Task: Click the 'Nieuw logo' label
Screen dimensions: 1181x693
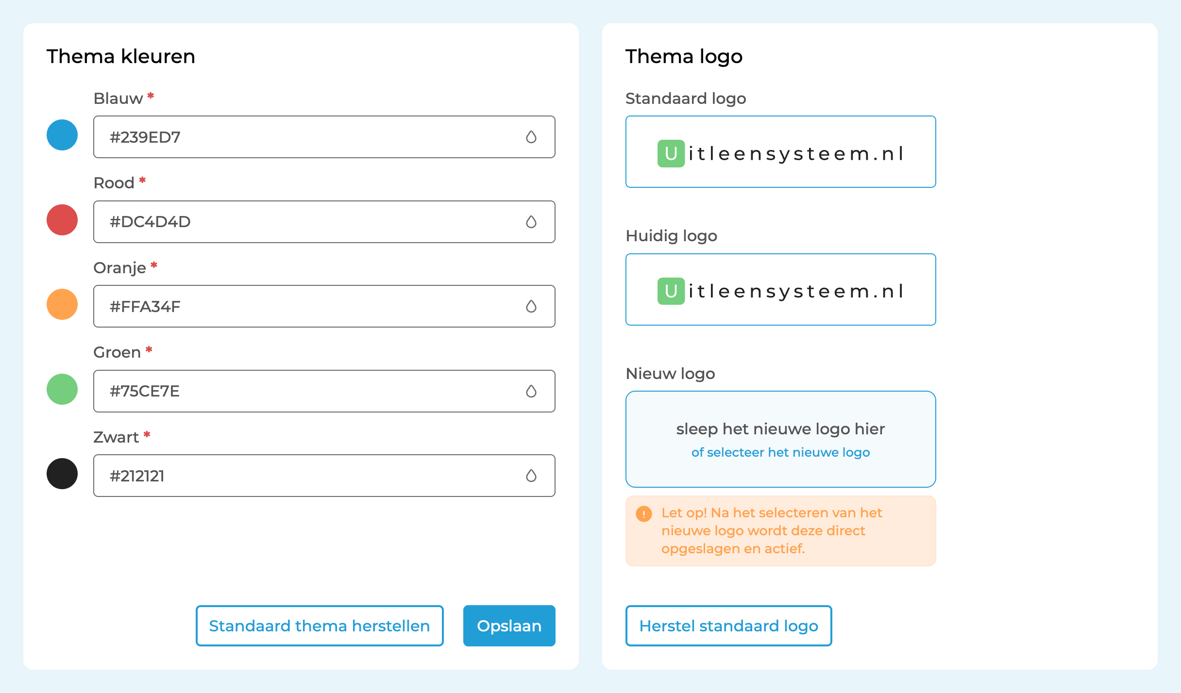Action: coord(671,374)
